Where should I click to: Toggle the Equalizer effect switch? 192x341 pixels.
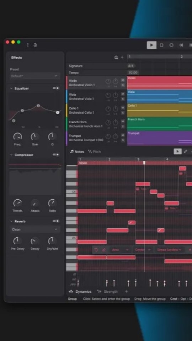[56, 88]
